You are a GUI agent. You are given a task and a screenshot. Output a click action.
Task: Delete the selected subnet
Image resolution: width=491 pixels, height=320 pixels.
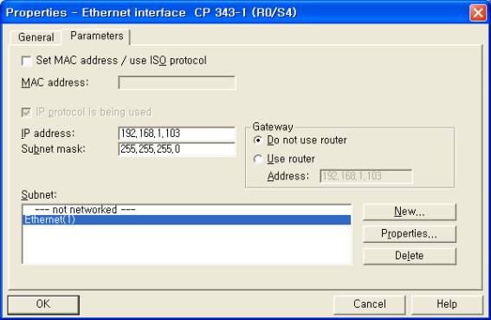[x=410, y=256]
